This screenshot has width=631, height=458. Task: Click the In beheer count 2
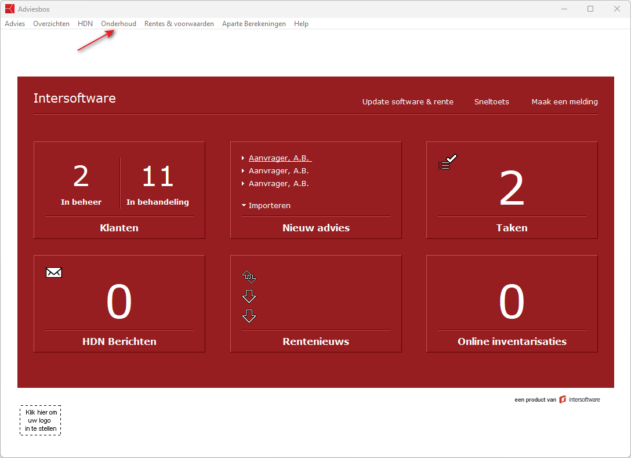(81, 176)
